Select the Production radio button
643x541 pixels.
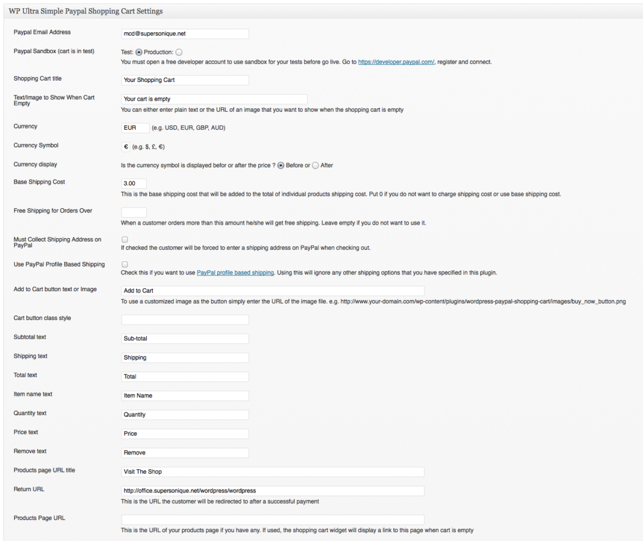[x=179, y=52]
